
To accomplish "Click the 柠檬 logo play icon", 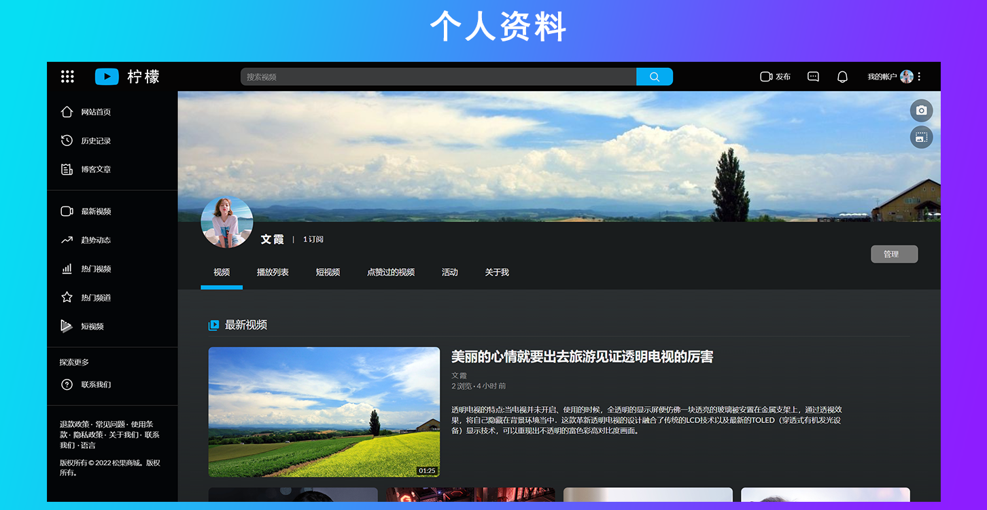I will coord(107,77).
